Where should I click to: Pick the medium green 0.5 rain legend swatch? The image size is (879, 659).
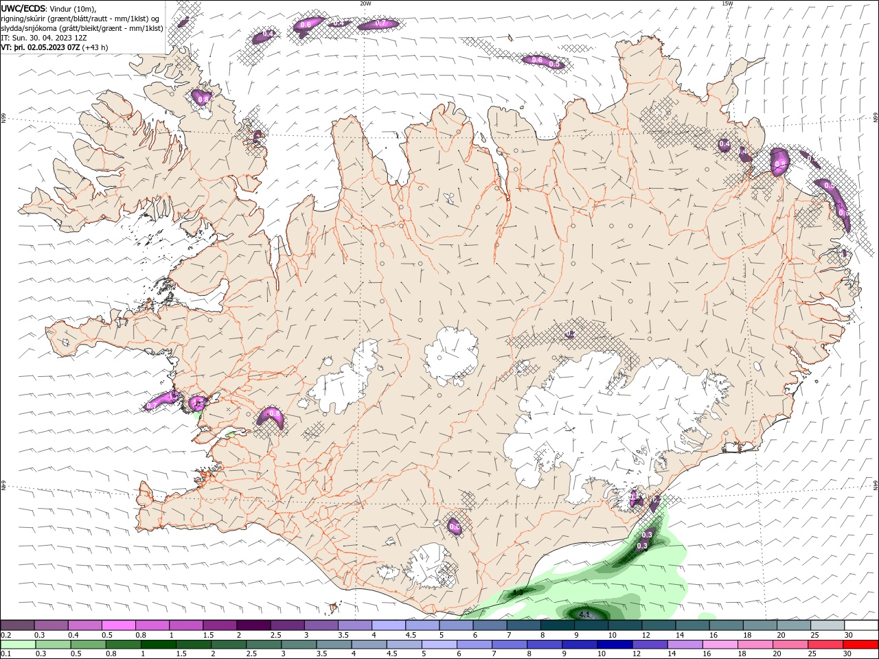coord(88,645)
